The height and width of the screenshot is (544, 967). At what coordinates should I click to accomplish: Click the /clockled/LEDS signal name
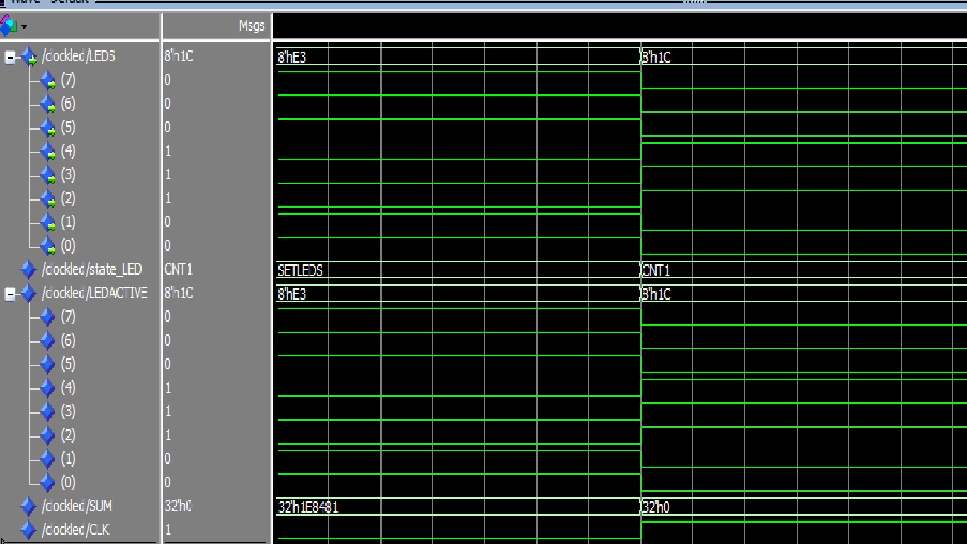(x=79, y=57)
